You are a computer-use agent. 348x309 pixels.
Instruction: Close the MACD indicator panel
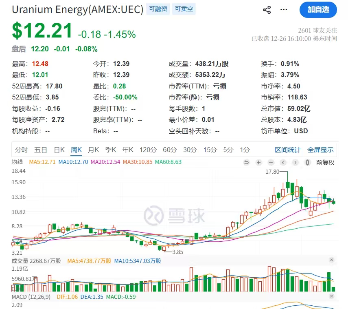(x=332, y=296)
